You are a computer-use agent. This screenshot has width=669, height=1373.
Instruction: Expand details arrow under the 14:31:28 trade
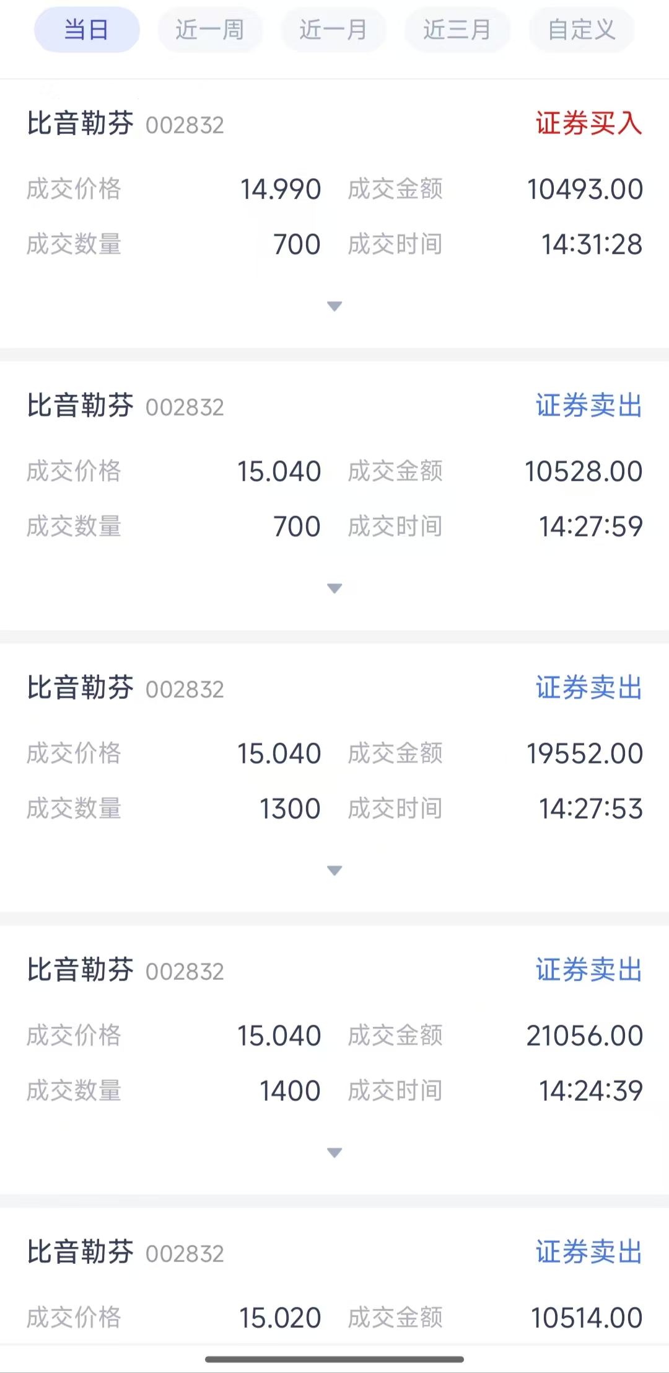point(334,306)
